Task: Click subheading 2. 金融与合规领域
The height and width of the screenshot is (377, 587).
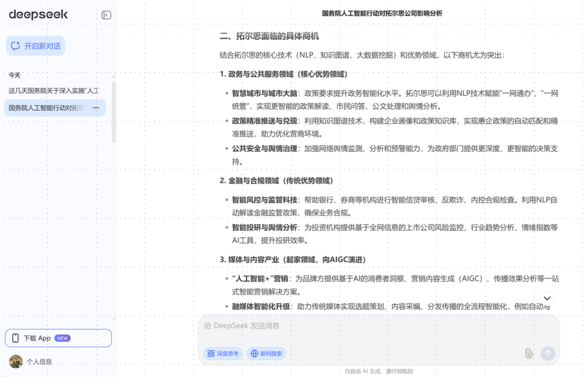Action: (x=276, y=181)
